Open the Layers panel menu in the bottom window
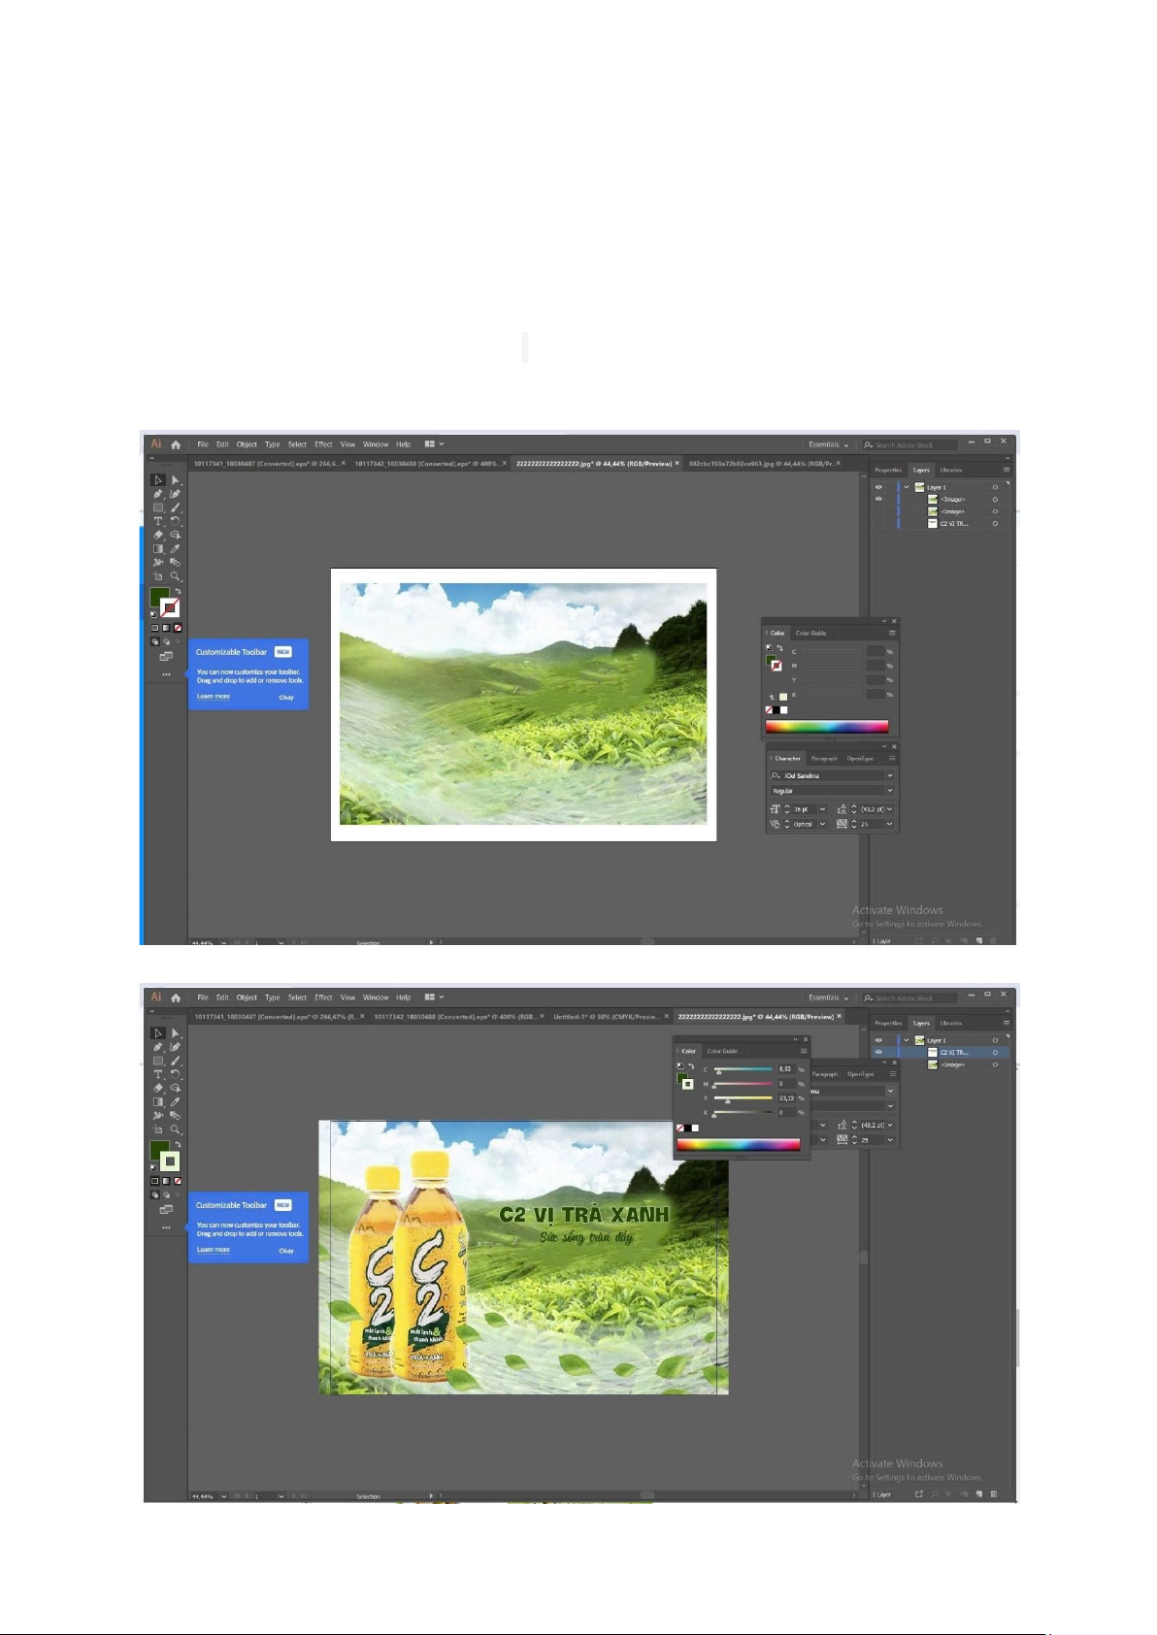The height and width of the screenshot is (1635, 1157). (x=1007, y=1023)
